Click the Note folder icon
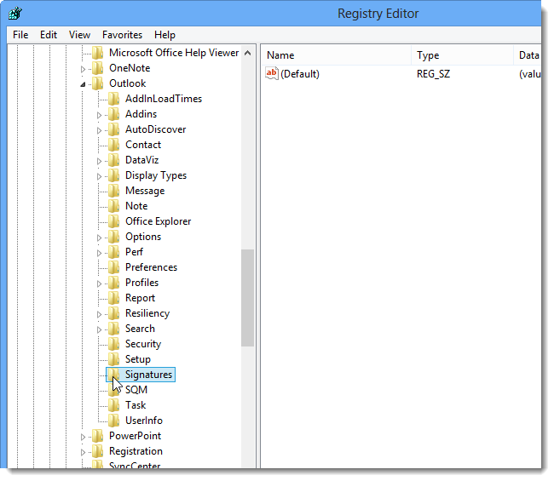The width and height of the screenshot is (554, 481). coord(113,206)
